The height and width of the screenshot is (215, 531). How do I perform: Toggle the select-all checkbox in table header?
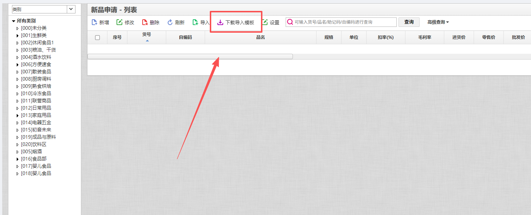[97, 37]
